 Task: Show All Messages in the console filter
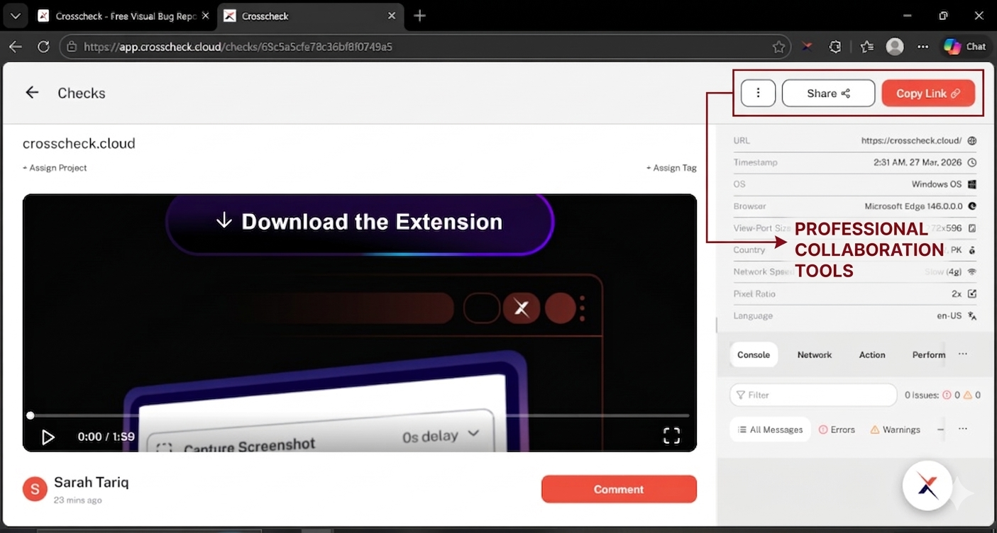770,429
